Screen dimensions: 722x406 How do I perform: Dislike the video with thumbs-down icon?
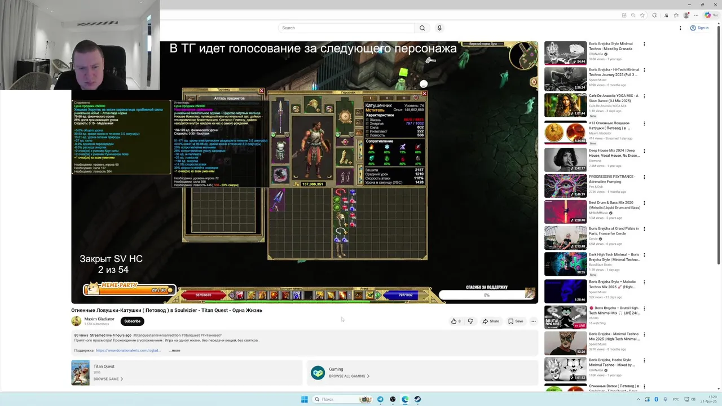470,321
